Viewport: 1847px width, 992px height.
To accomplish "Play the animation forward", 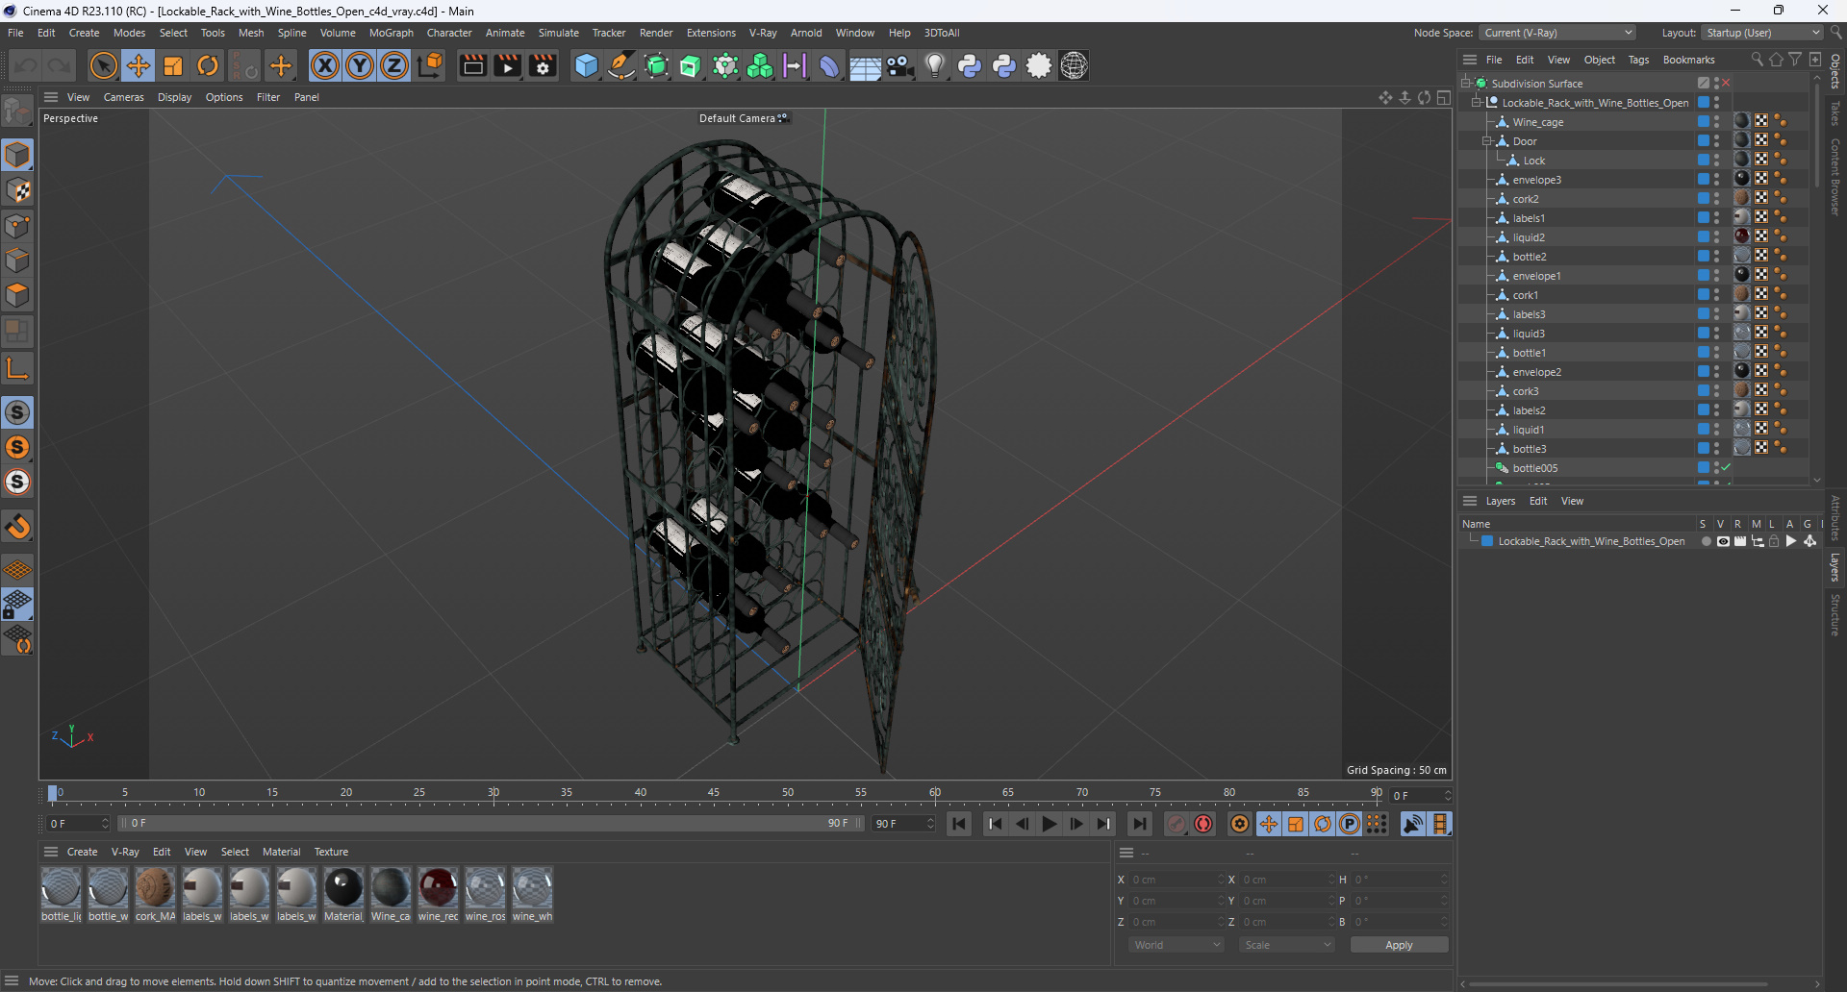I will click(x=1050, y=824).
